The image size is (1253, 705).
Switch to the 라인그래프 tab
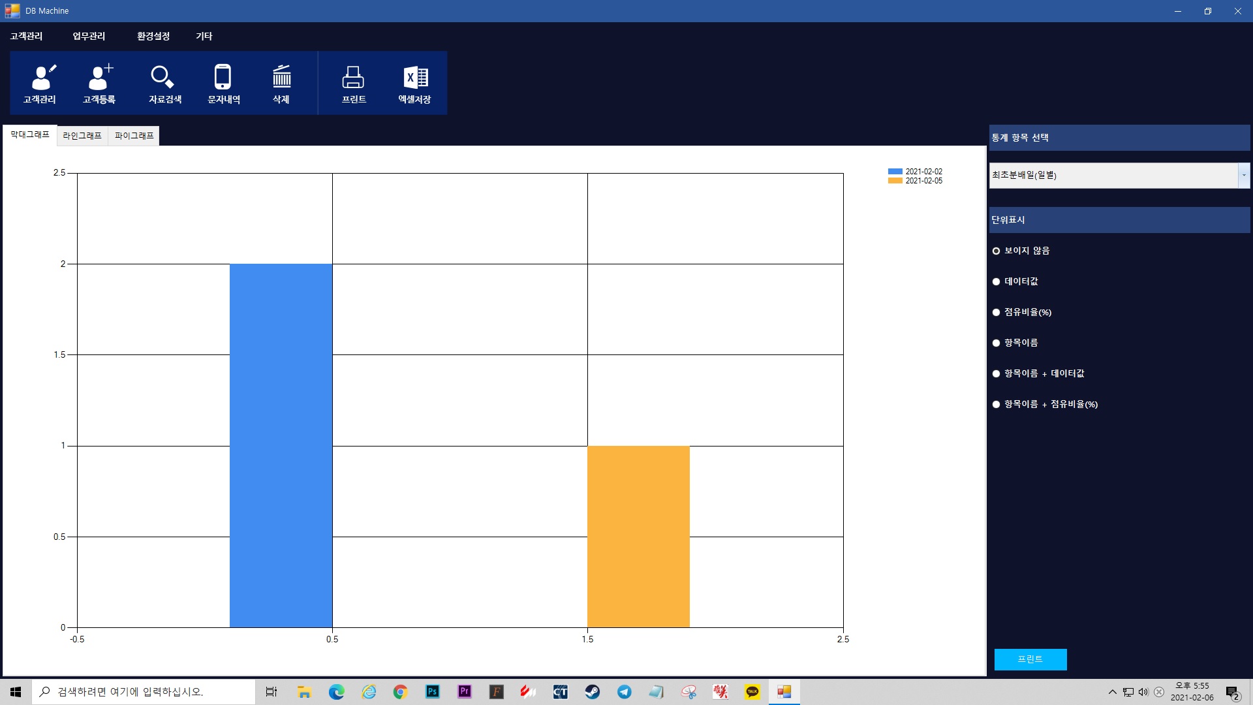tap(82, 136)
